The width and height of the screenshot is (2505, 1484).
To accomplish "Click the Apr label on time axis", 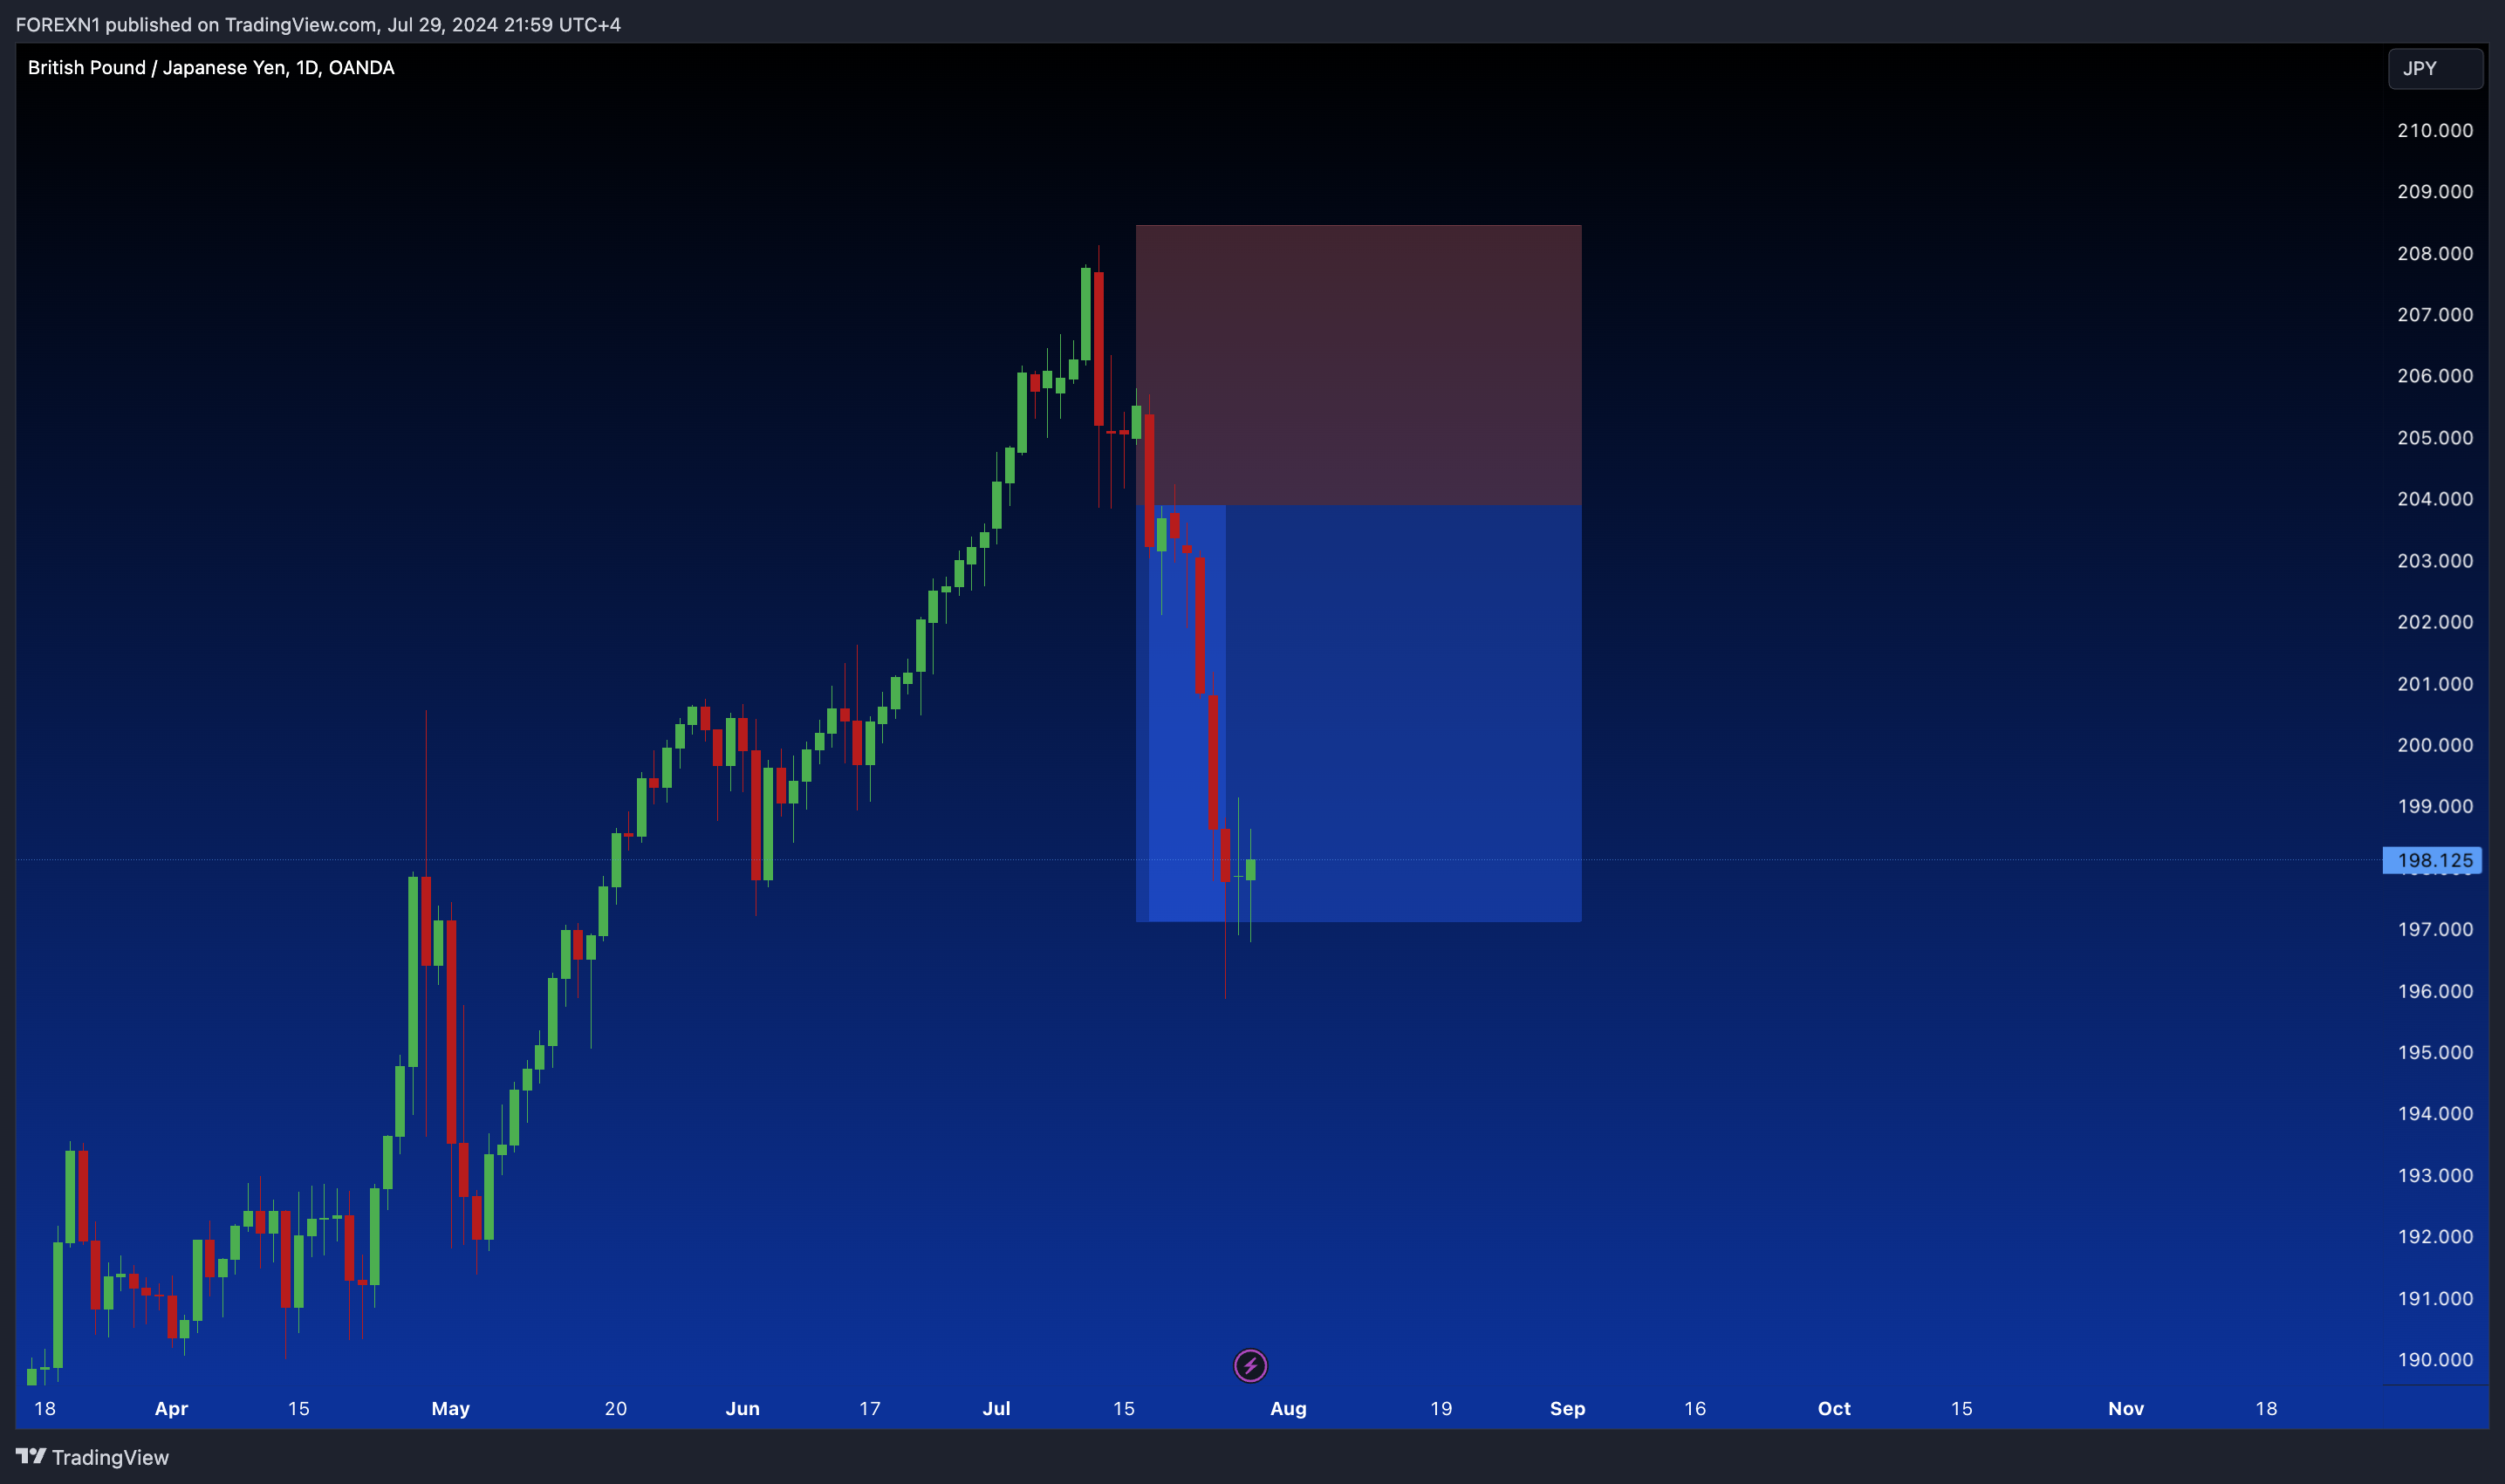I will point(171,1408).
